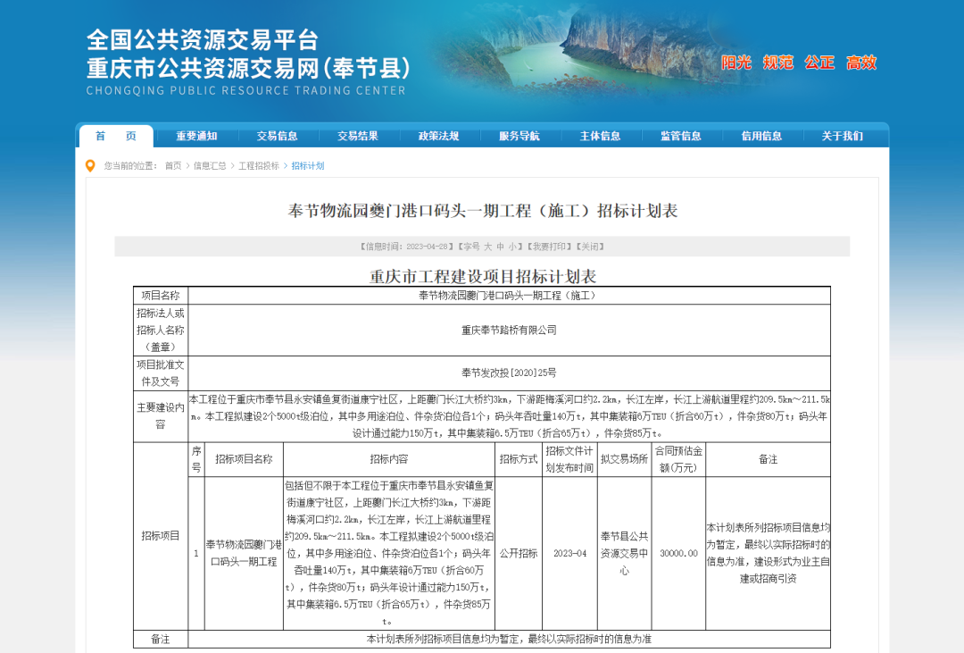Click the 备注 label in the bottom row
This screenshot has width=964, height=653.
(161, 640)
